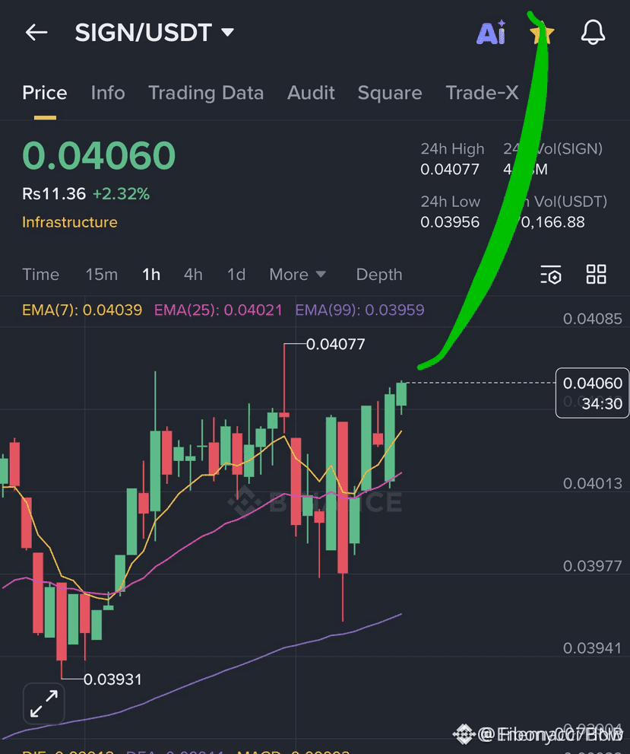Open the Depth chart view

click(378, 274)
